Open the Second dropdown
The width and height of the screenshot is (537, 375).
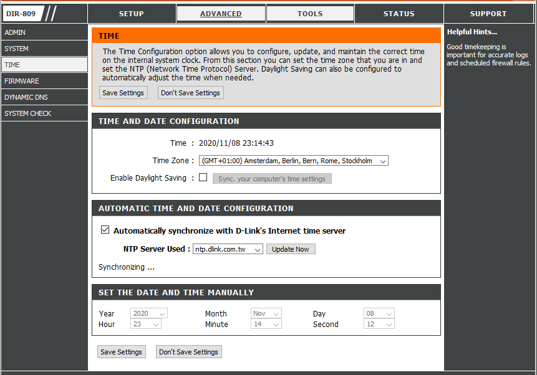pyautogui.click(x=379, y=324)
